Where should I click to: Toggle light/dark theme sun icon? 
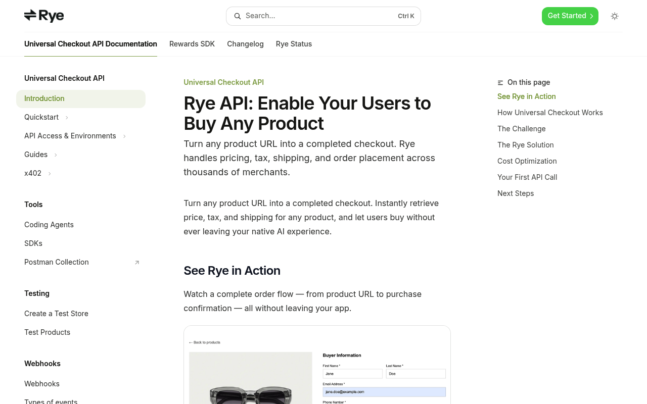point(615,16)
